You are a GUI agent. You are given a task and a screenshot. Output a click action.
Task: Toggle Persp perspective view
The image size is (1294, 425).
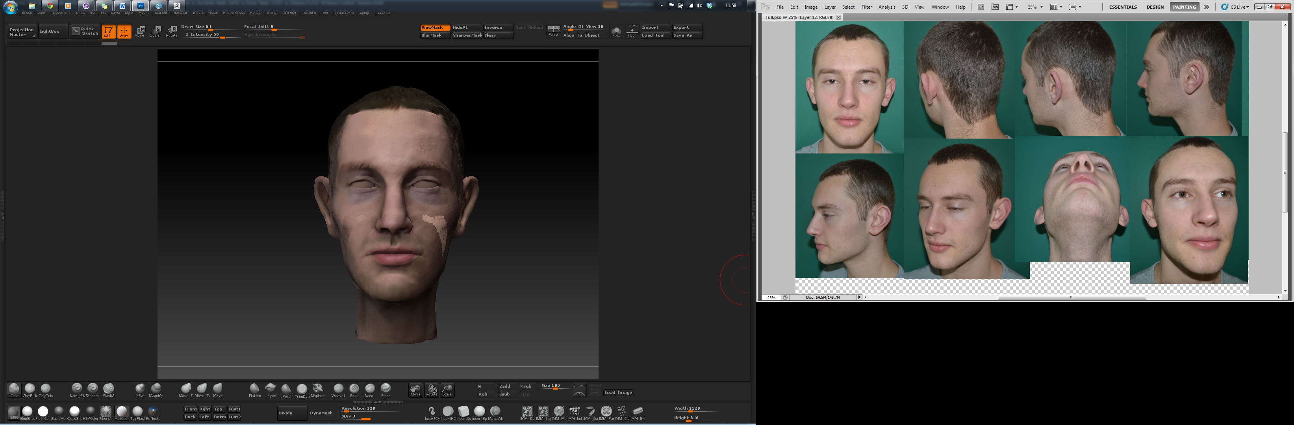554,31
